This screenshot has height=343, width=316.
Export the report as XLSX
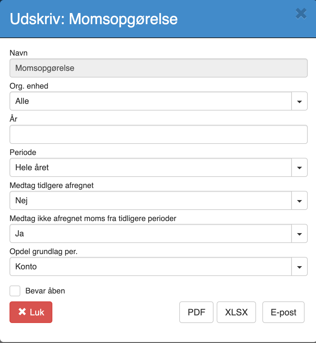[x=236, y=312]
